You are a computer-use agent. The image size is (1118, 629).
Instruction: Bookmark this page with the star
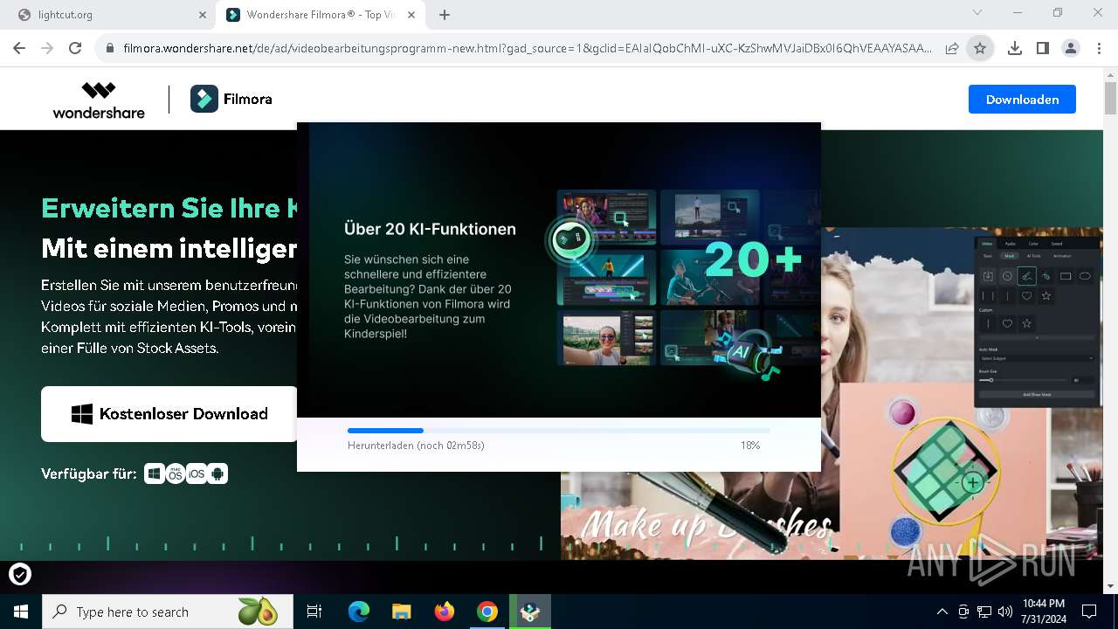[x=980, y=48]
